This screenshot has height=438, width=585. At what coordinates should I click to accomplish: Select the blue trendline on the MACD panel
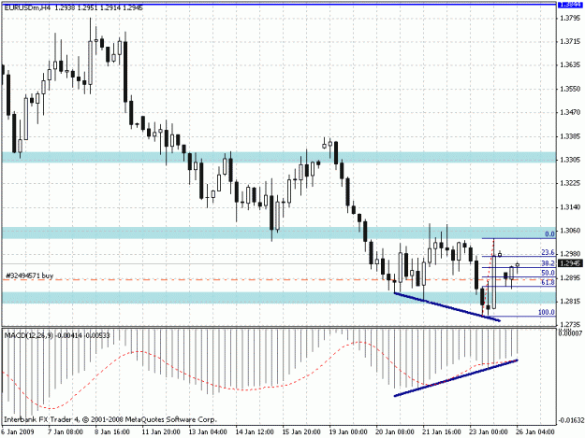(456, 377)
